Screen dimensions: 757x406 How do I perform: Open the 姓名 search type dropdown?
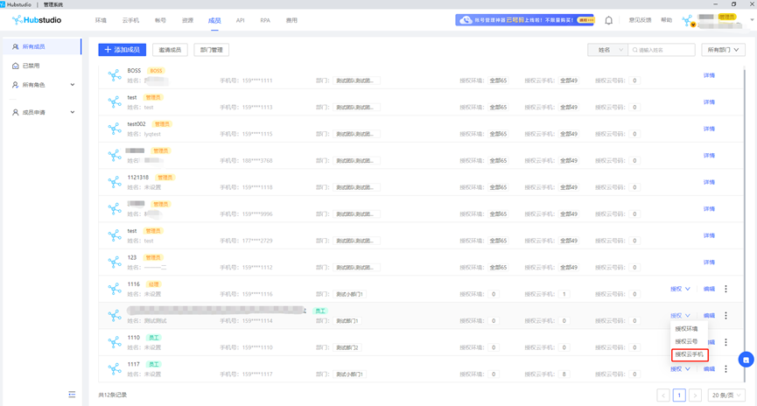click(607, 50)
